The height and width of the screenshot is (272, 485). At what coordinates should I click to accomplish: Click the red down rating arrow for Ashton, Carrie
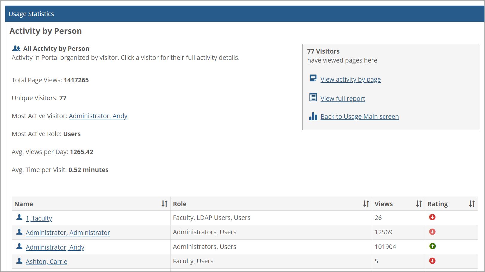pos(432,261)
